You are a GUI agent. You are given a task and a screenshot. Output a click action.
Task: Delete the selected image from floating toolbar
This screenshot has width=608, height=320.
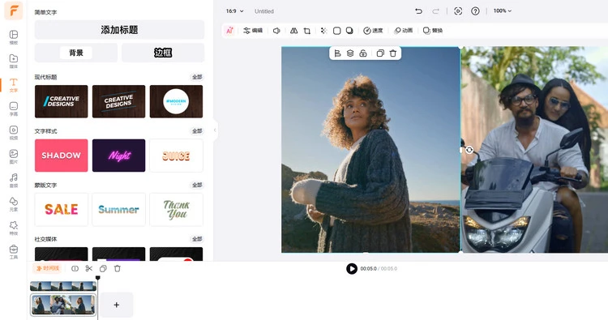(393, 53)
